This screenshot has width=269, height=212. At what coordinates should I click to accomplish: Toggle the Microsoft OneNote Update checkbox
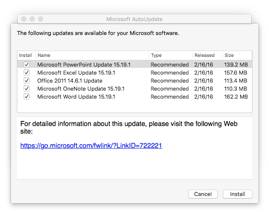click(27, 89)
